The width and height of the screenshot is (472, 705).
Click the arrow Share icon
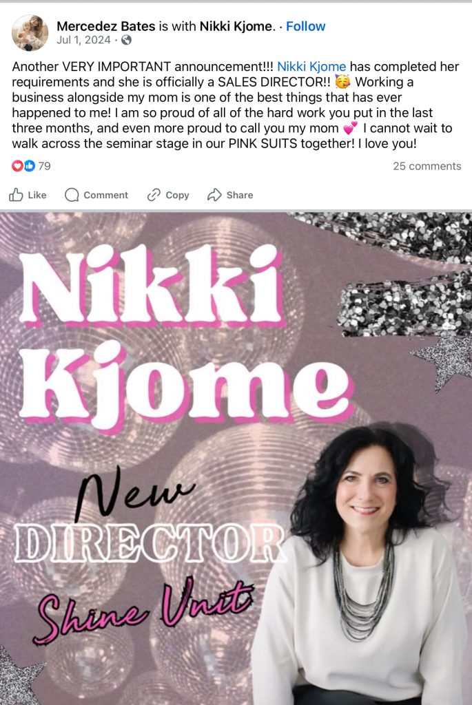(x=214, y=195)
